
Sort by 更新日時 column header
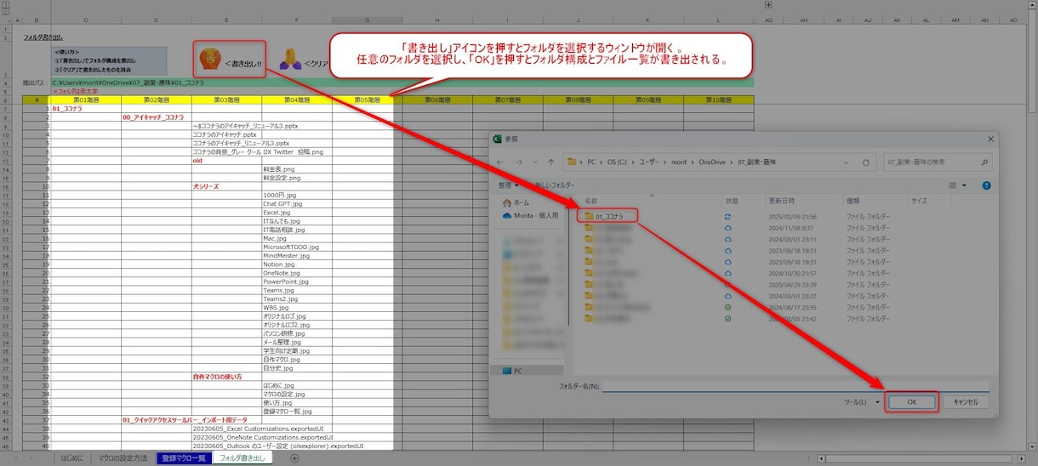tap(781, 201)
